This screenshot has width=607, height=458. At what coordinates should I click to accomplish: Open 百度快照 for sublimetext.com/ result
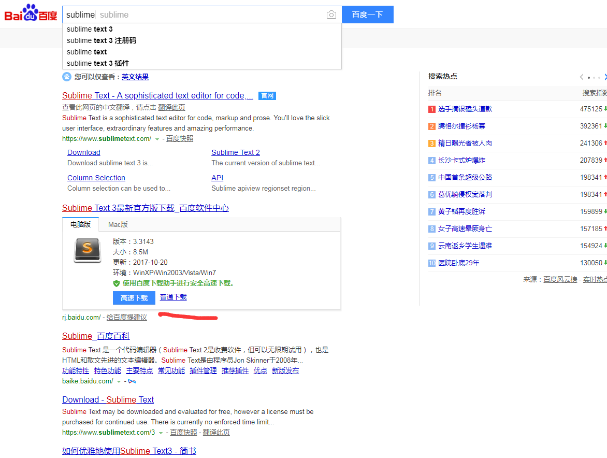[x=180, y=139]
